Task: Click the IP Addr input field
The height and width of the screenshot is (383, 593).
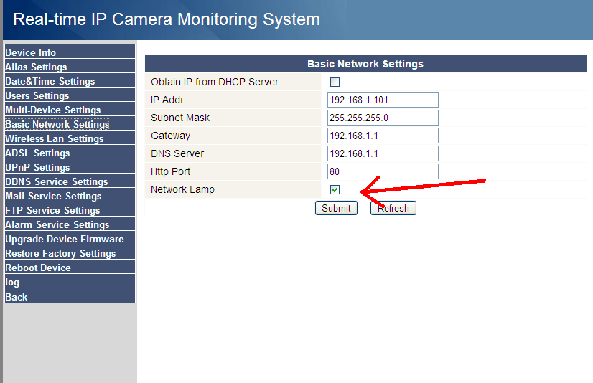Action: 383,100
